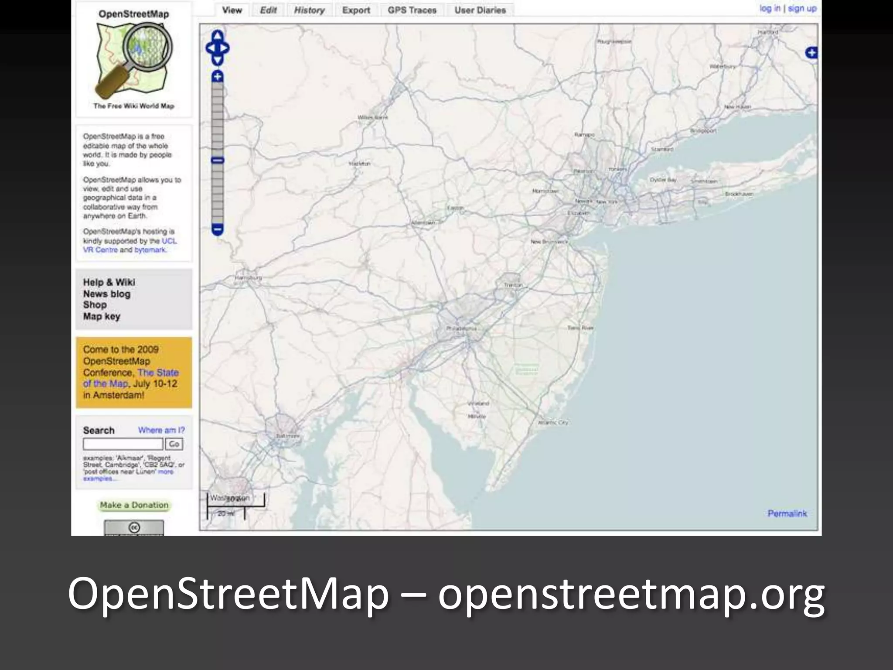This screenshot has height=670, width=893.
Task: Click the log in link
Action: pyautogui.click(x=770, y=8)
